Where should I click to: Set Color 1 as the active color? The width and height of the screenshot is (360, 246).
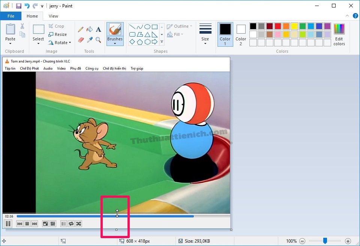225,34
